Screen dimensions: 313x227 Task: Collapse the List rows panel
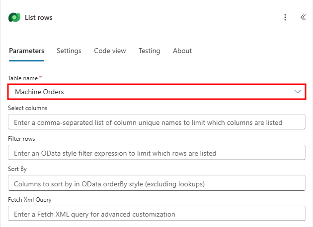tap(303, 17)
